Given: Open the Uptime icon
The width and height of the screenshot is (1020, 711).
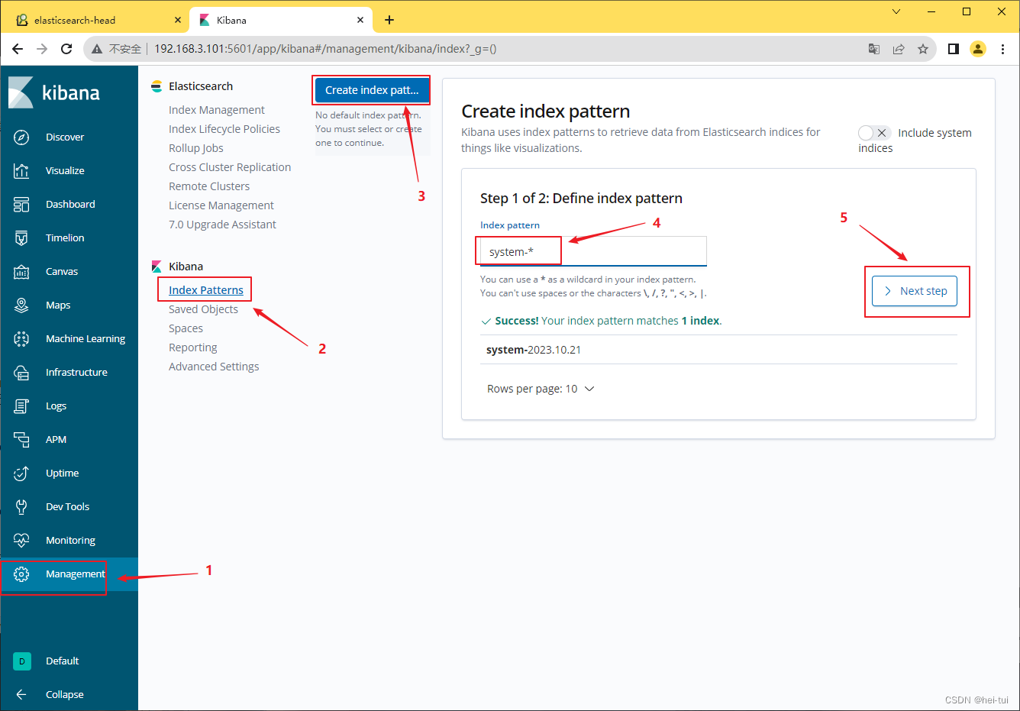Looking at the screenshot, I should pos(21,473).
